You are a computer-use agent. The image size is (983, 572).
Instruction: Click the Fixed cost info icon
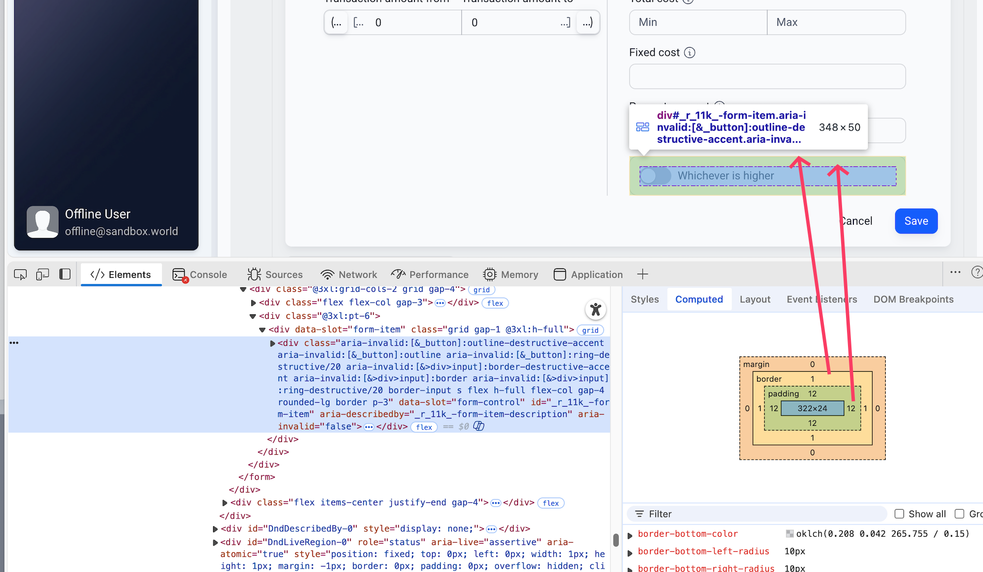(689, 52)
